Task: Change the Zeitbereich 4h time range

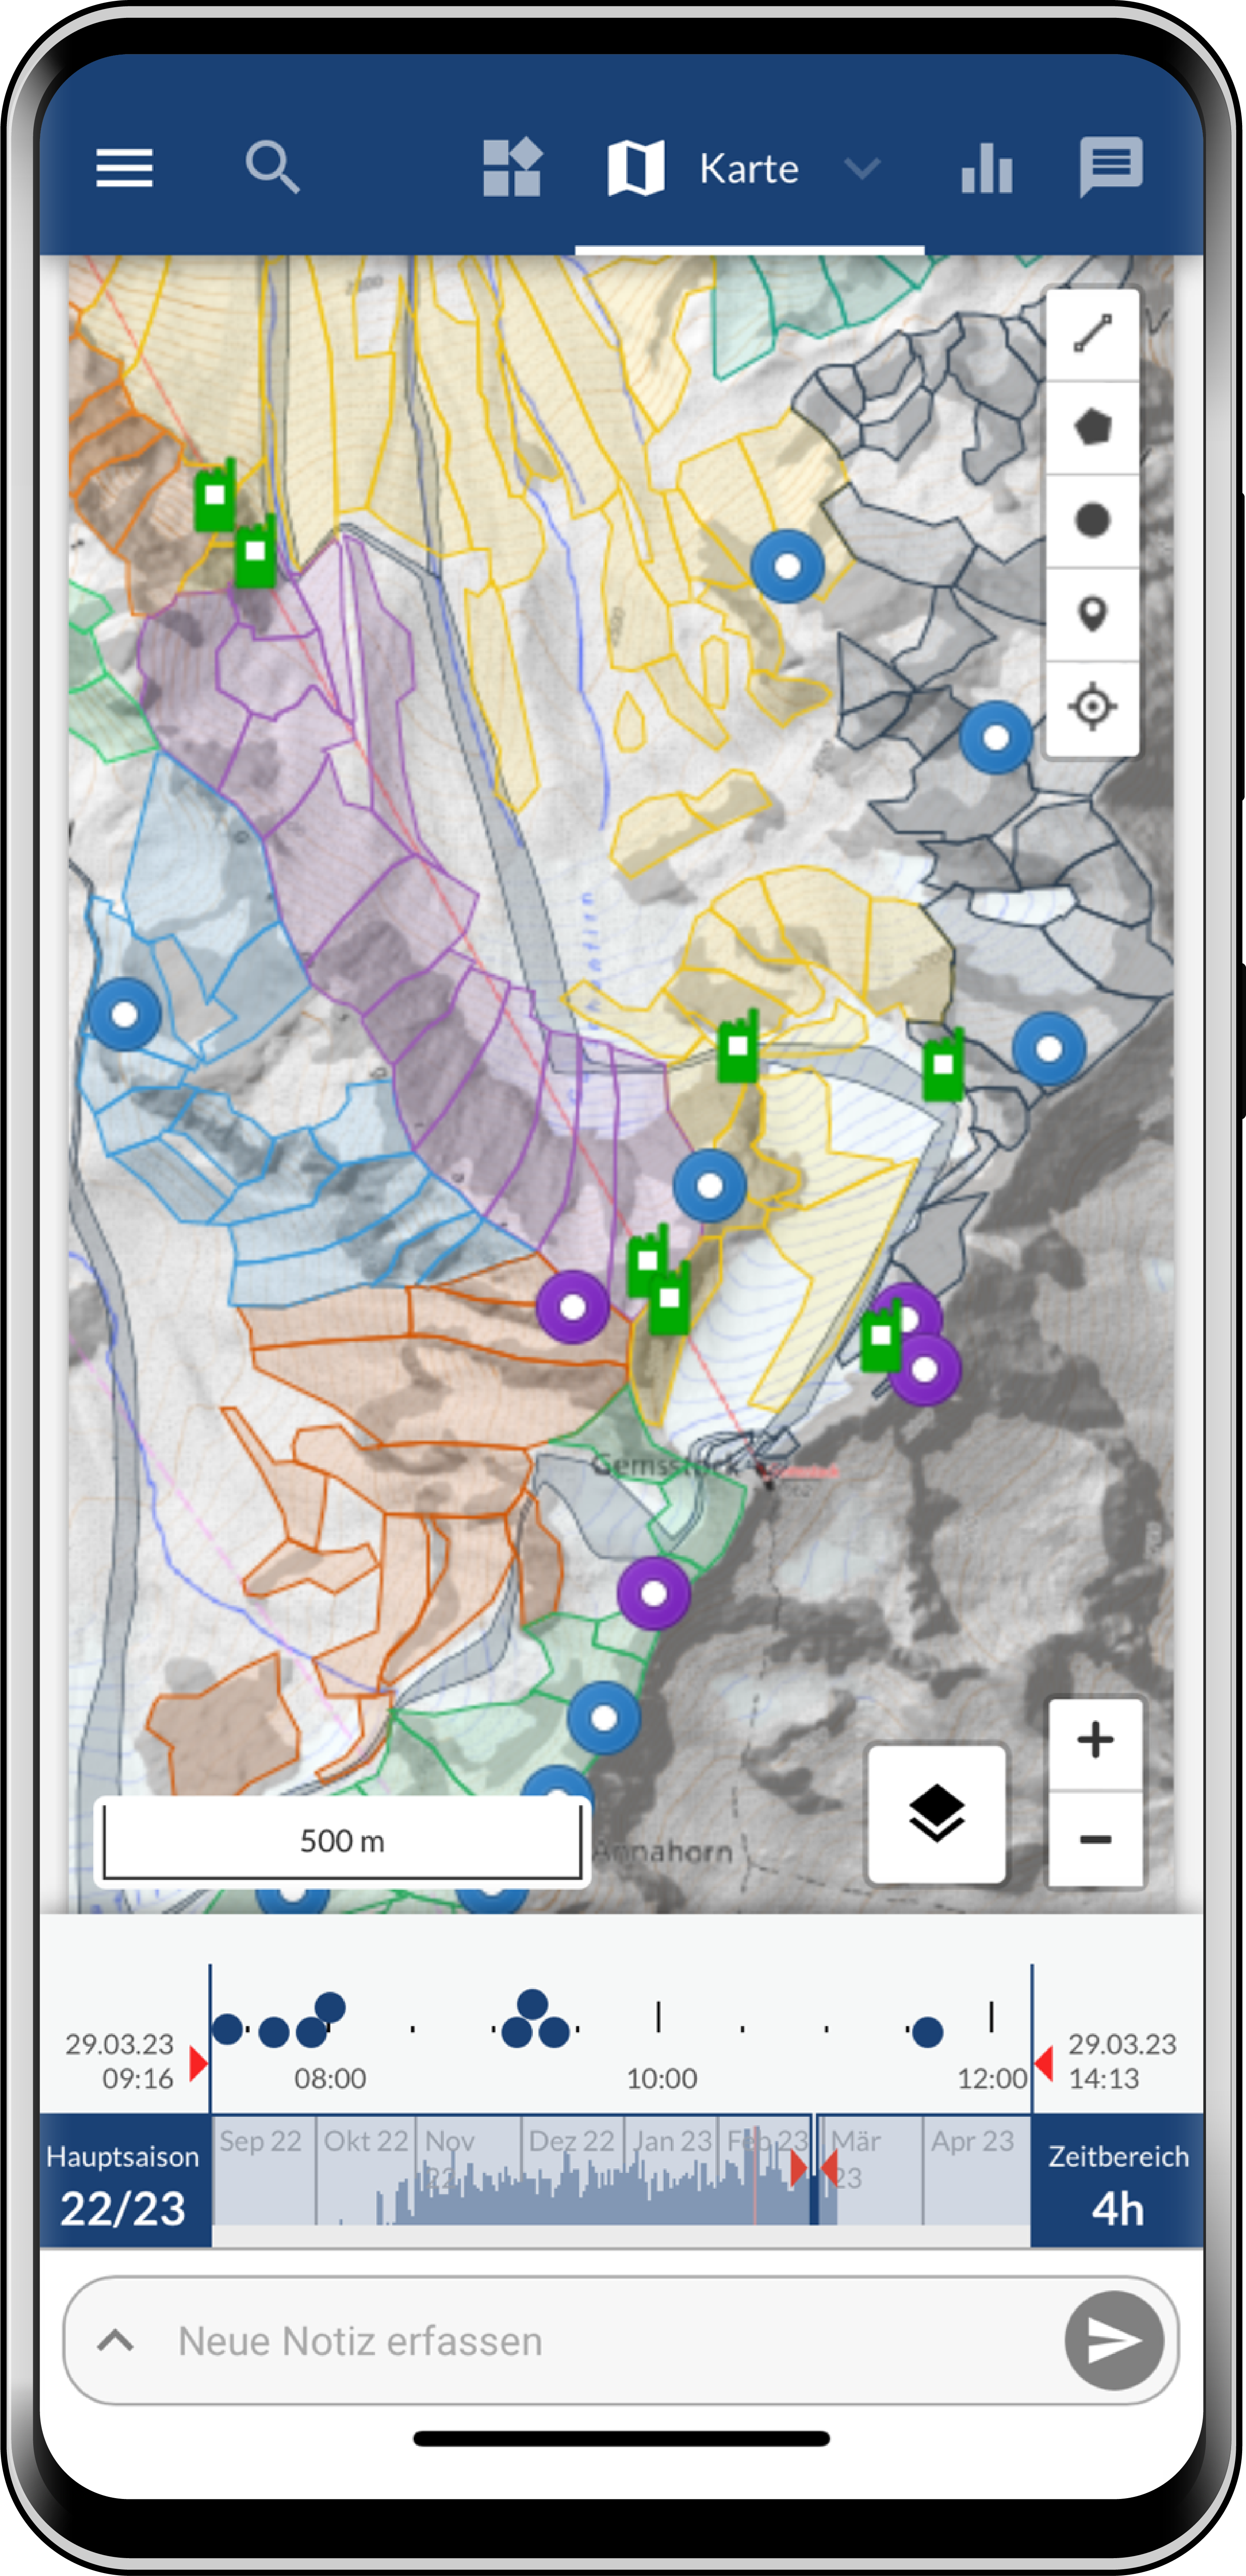Action: point(1117,2181)
